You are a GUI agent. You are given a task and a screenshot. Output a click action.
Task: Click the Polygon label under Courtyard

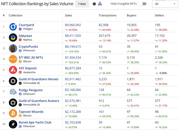(x=28, y=29)
